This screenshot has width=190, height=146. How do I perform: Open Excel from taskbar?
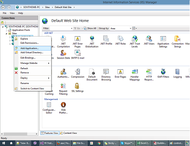point(144,143)
